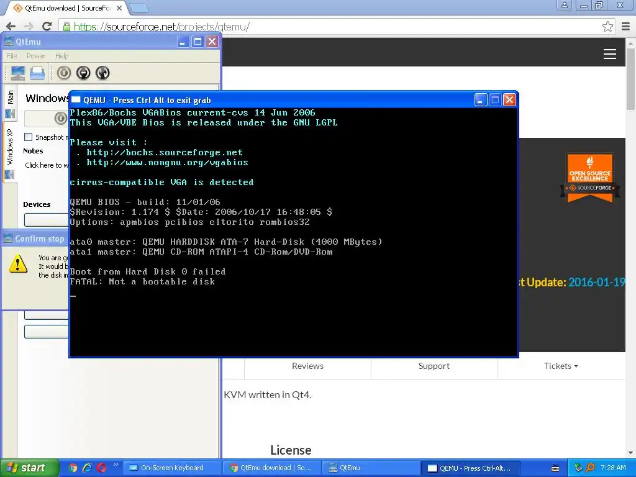636x477 pixels.
Task: Go forward in Chrome browser
Action: pyautogui.click(x=29, y=26)
